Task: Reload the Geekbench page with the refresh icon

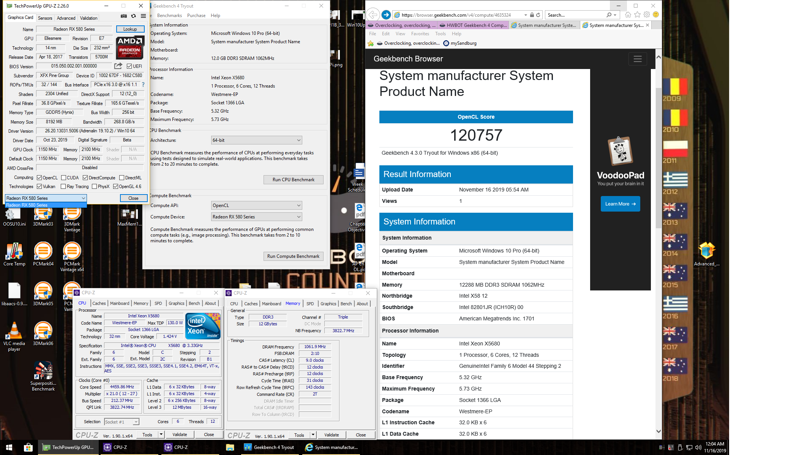Action: coord(538,15)
